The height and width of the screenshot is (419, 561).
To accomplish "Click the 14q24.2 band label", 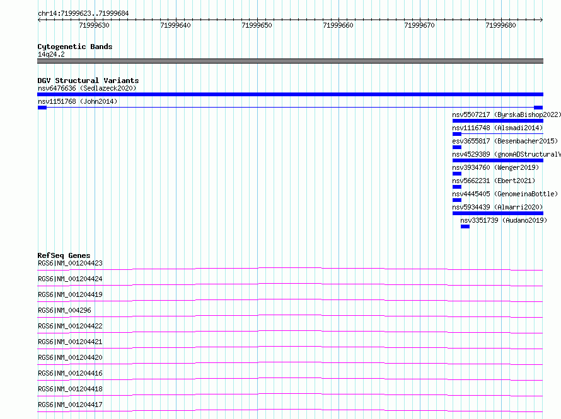I will click(51, 54).
